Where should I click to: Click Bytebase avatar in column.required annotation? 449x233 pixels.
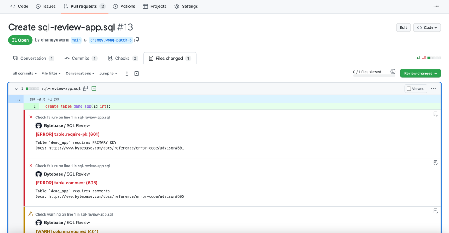(x=39, y=223)
